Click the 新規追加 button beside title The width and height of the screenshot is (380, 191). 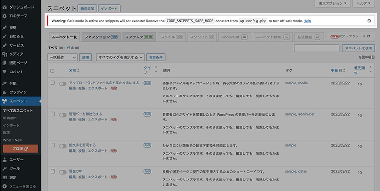(x=87, y=9)
